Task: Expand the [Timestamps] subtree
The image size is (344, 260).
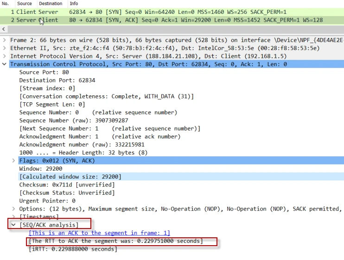Action: click(13, 217)
